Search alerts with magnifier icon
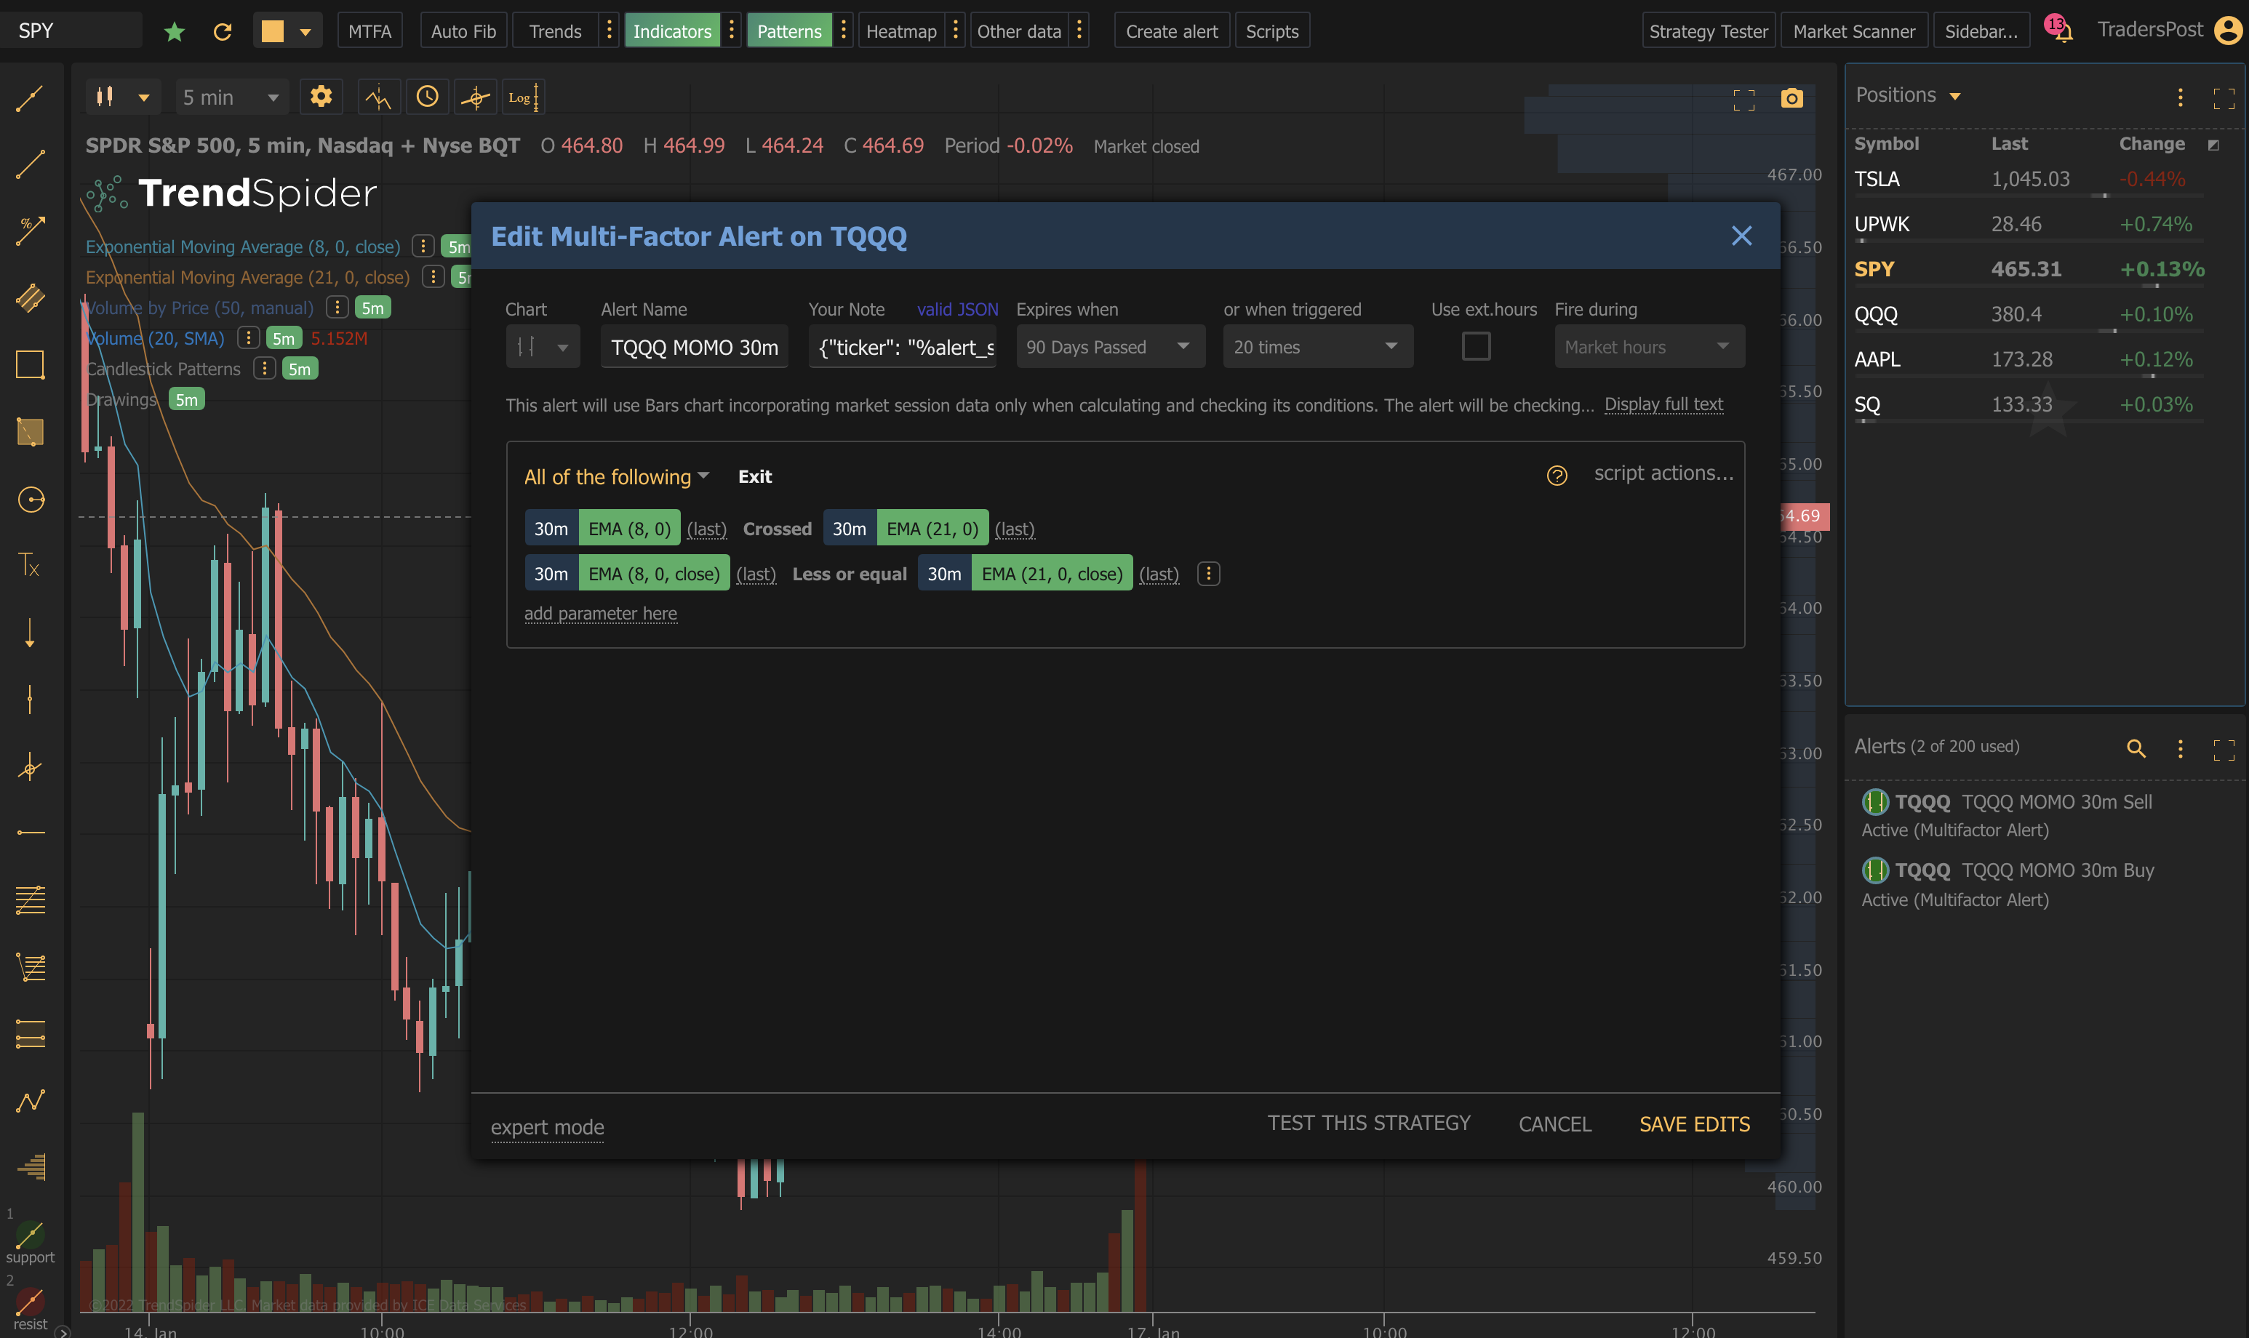2249x1338 pixels. click(x=2136, y=748)
